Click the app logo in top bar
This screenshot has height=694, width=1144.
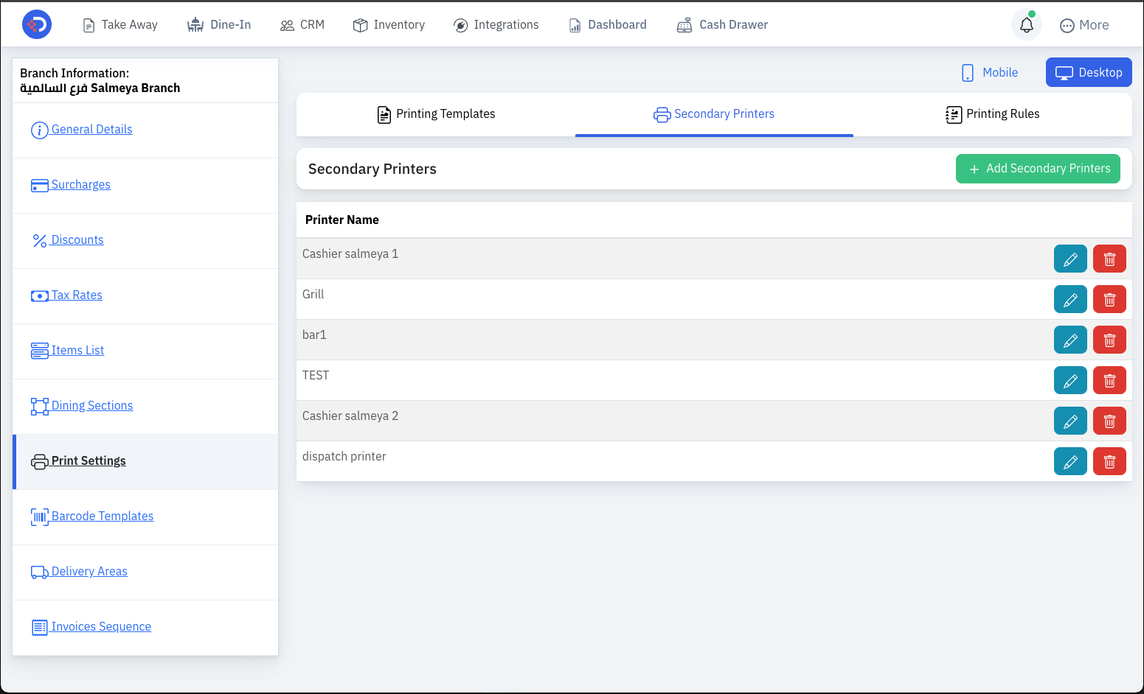tap(37, 24)
